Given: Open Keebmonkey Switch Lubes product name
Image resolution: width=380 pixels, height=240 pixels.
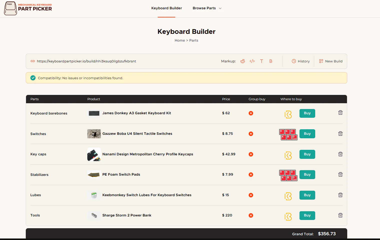Looking at the screenshot, I should tap(147, 195).
